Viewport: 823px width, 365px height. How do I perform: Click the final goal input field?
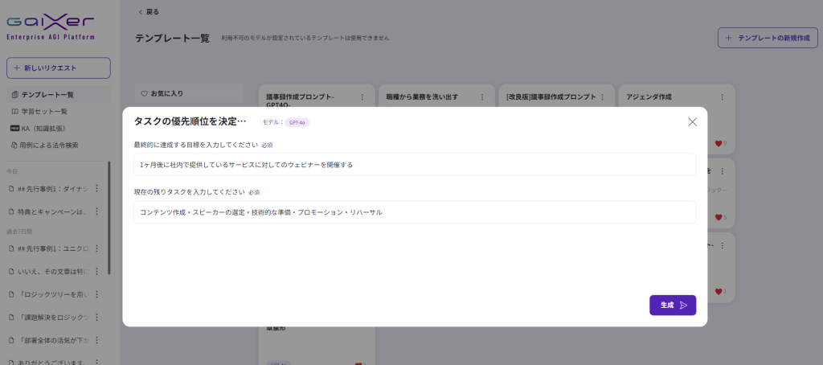[x=415, y=165]
